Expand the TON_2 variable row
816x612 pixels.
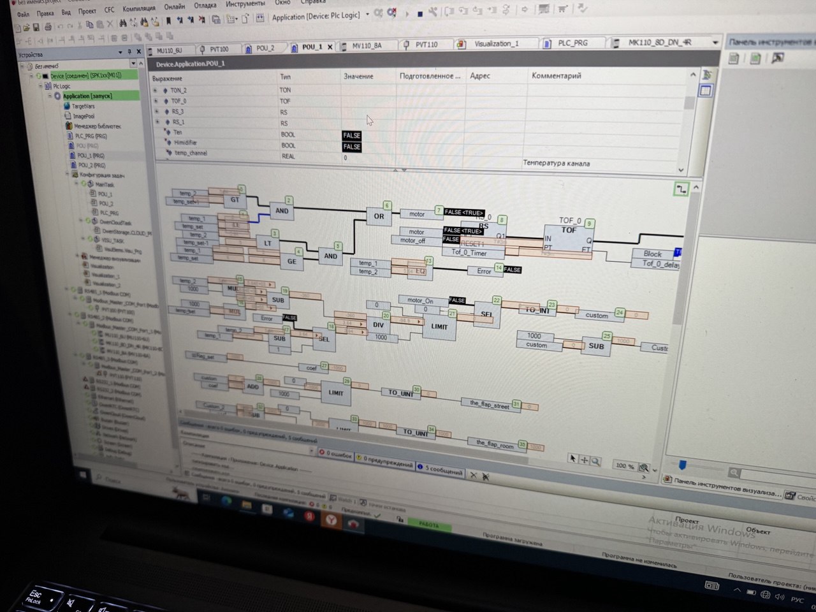click(156, 91)
